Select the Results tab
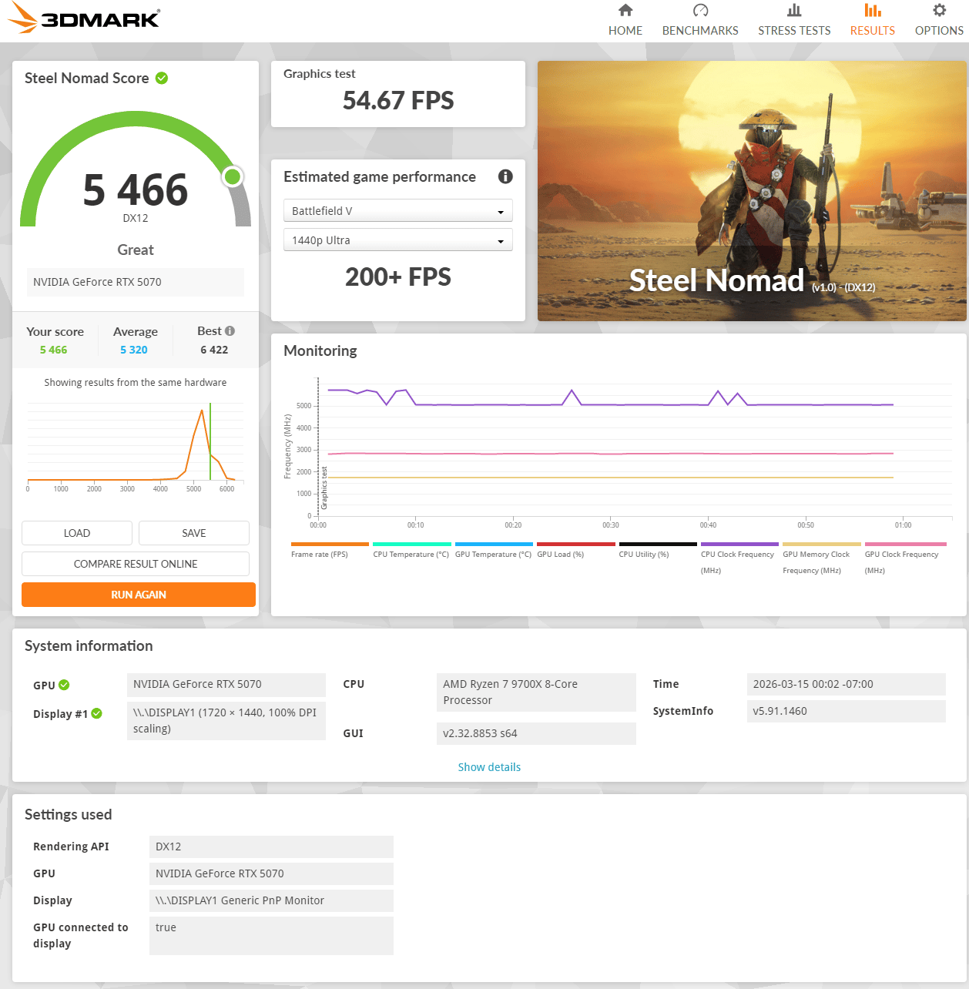This screenshot has height=989, width=969. click(873, 20)
